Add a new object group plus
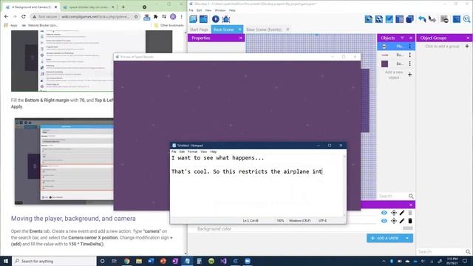The height and width of the screenshot is (266, 473). coord(466,46)
